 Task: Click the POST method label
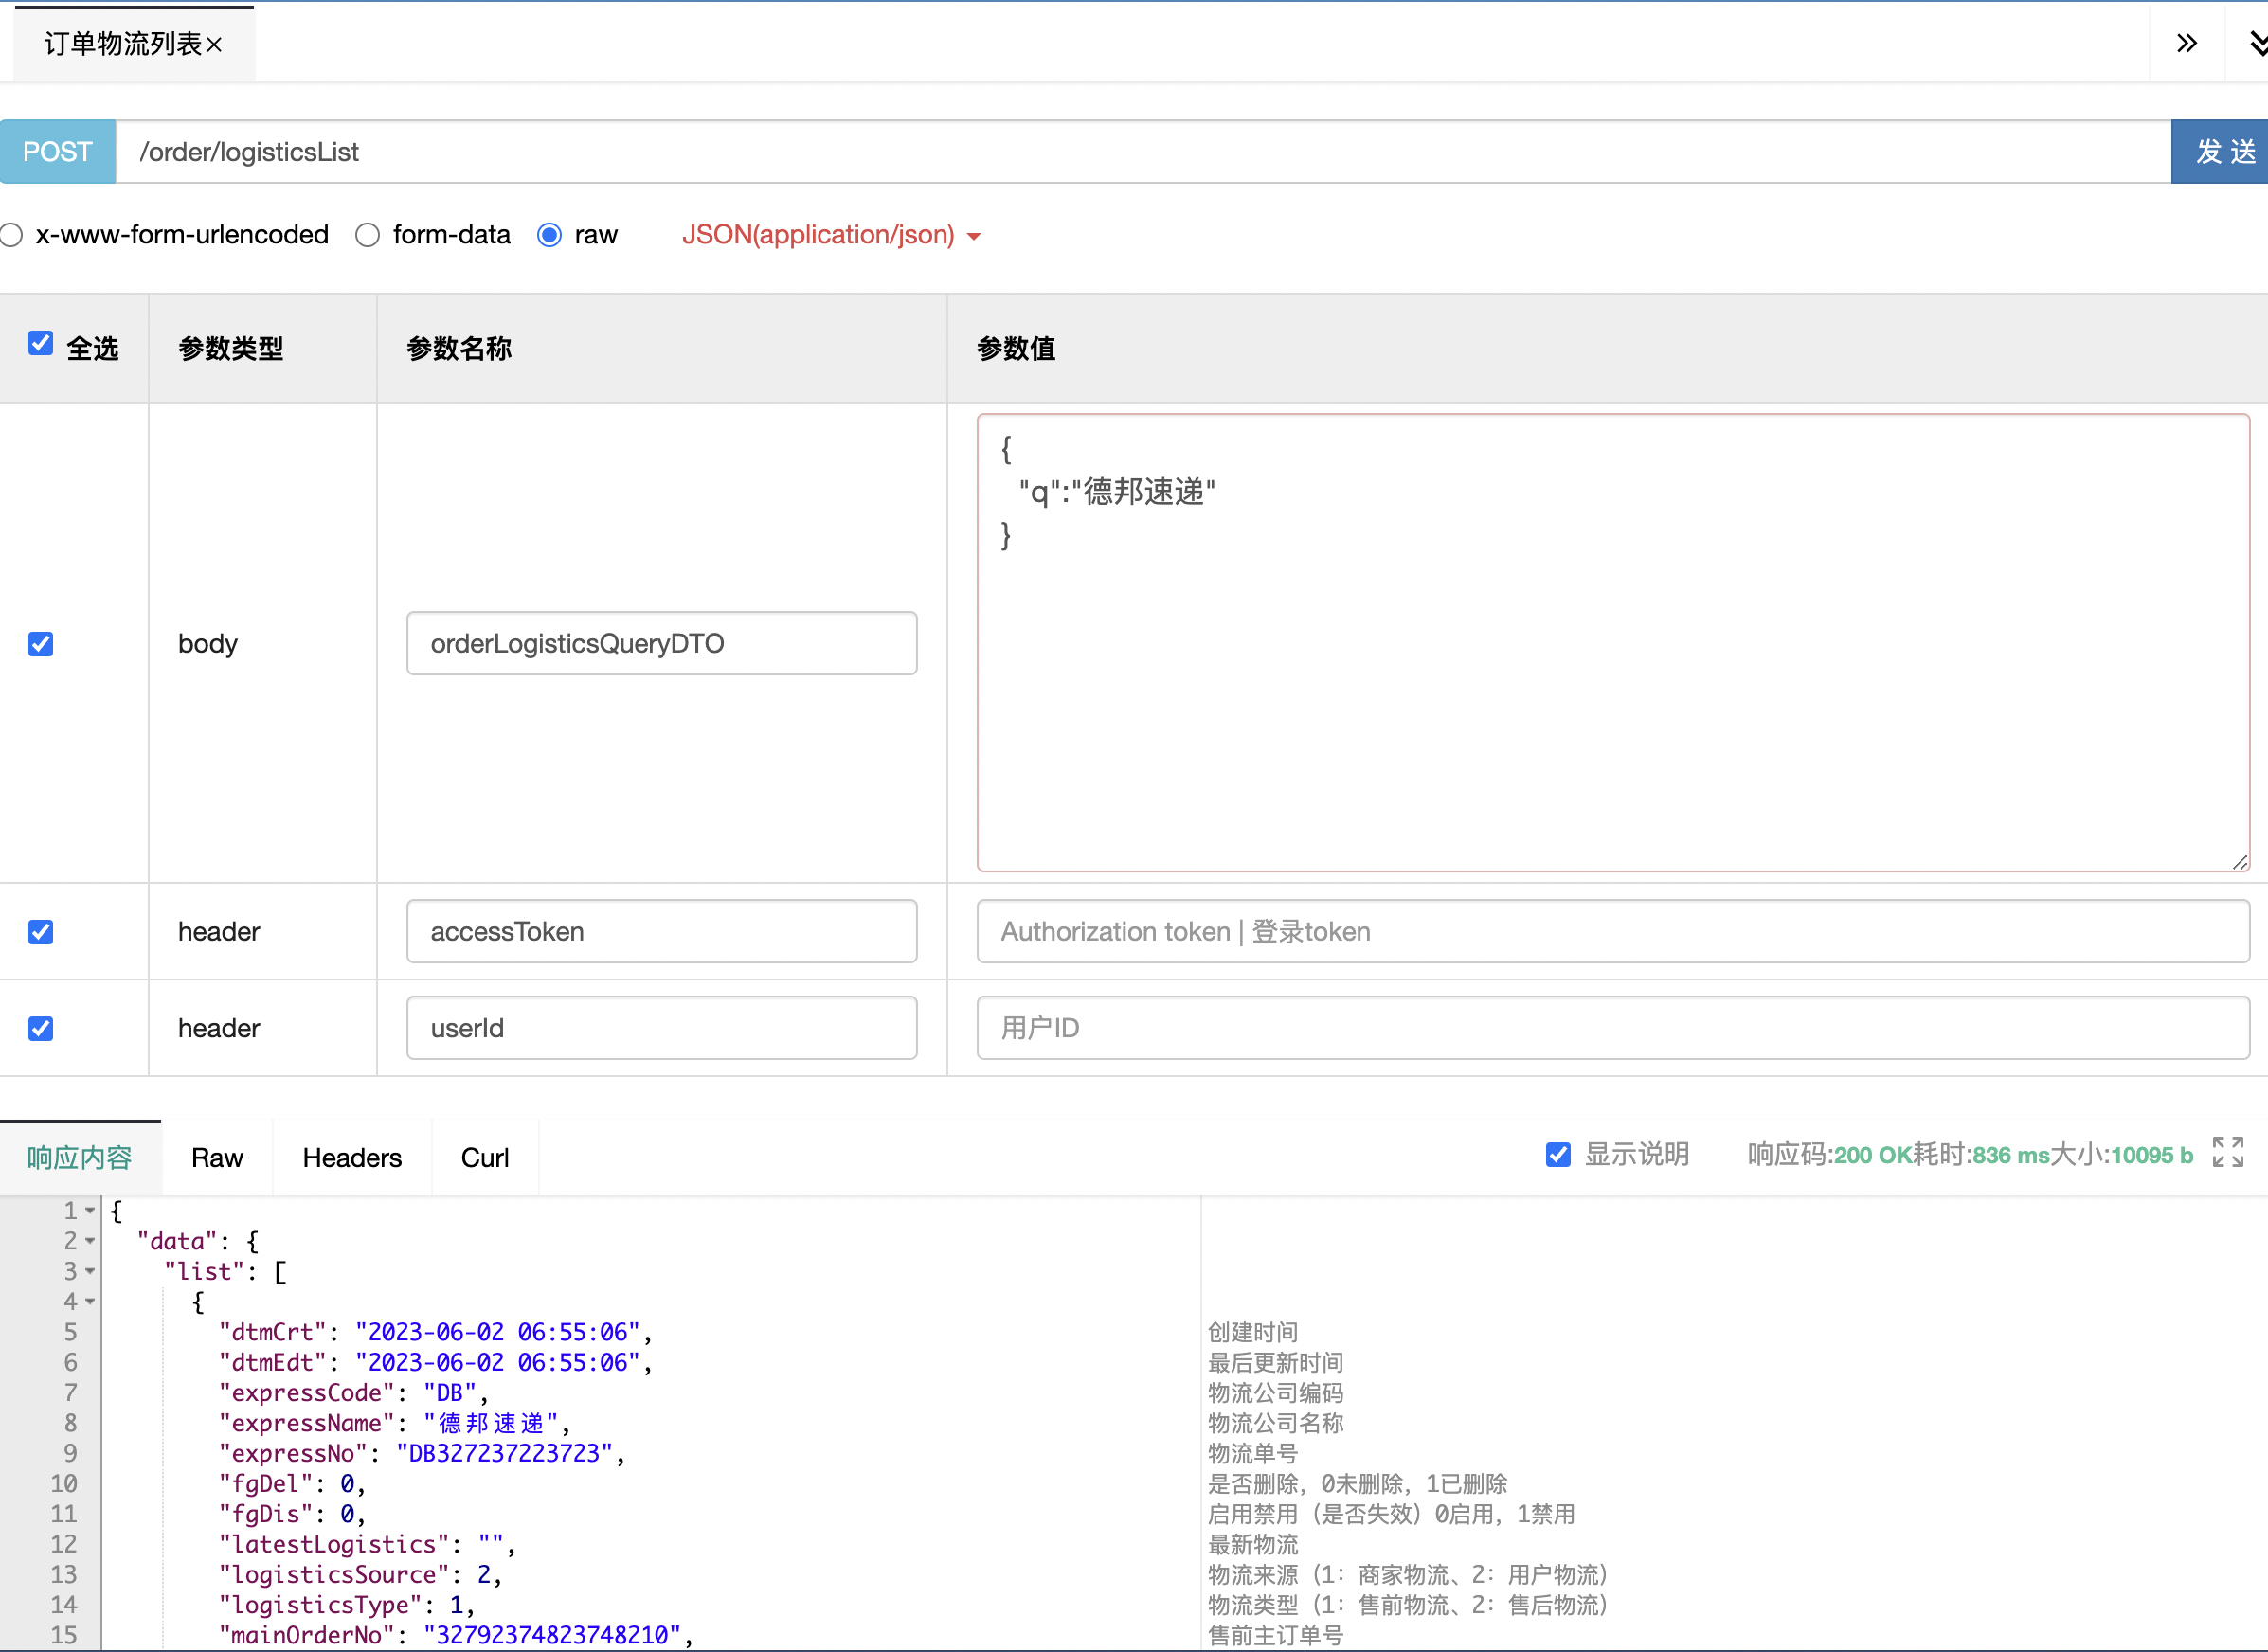click(x=58, y=152)
